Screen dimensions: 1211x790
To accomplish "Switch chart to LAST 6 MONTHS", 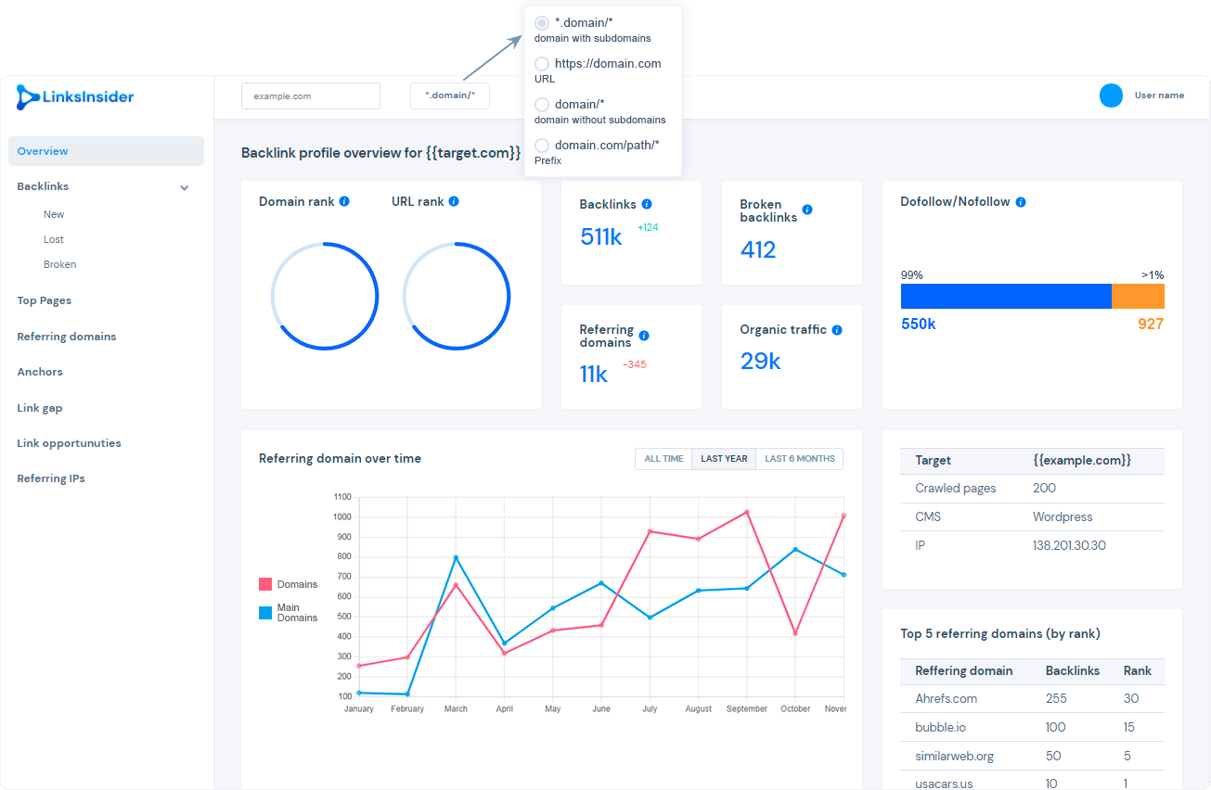I will [x=800, y=459].
